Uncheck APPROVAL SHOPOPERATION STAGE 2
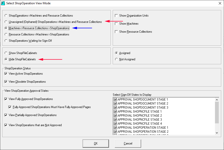This screenshot has height=150, width=224. [116, 132]
